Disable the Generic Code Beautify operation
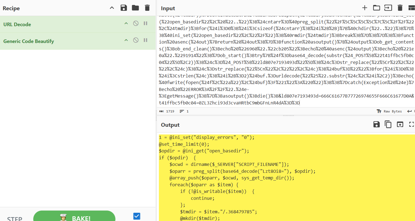This screenshot has width=415, height=221. [136, 40]
